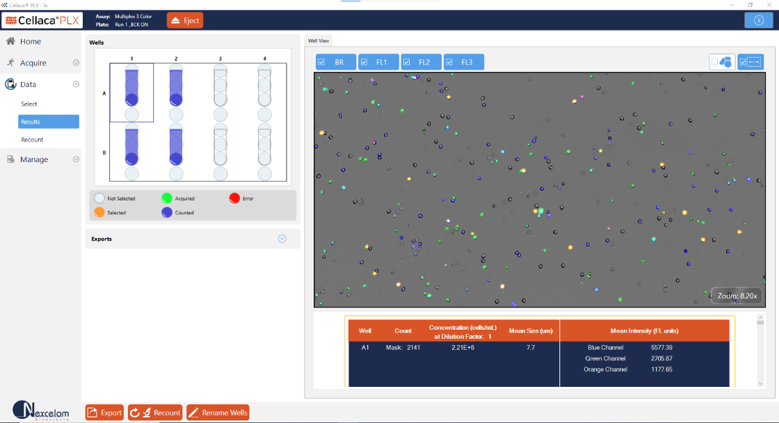779x423 pixels.
Task: Click the Home icon in sidebar
Action: coord(11,42)
